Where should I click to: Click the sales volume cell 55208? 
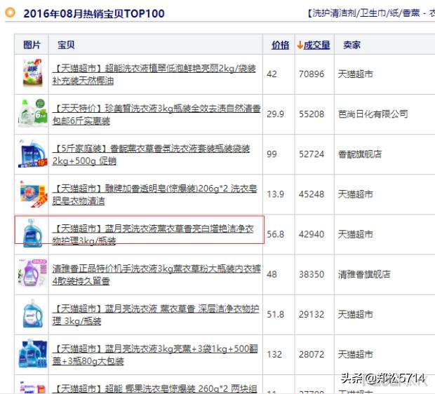coord(312,114)
